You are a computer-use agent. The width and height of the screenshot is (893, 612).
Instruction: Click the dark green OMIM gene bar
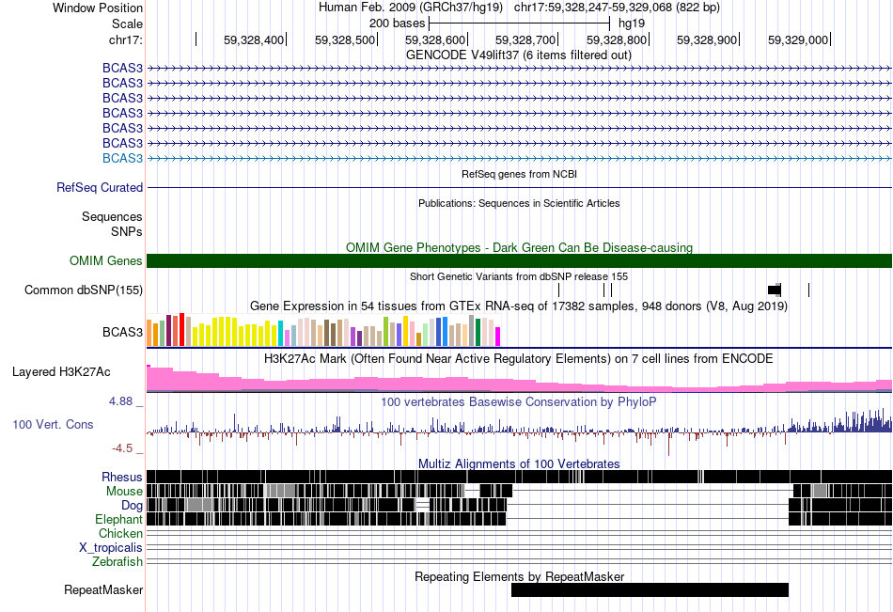tap(519, 261)
